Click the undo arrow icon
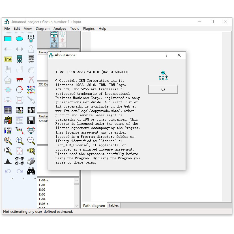The image size is (234, 234). (x=8, y=171)
